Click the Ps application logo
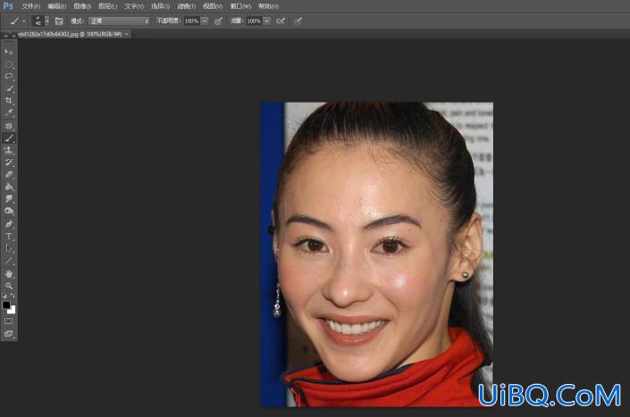This screenshot has width=630, height=417. [8, 6]
